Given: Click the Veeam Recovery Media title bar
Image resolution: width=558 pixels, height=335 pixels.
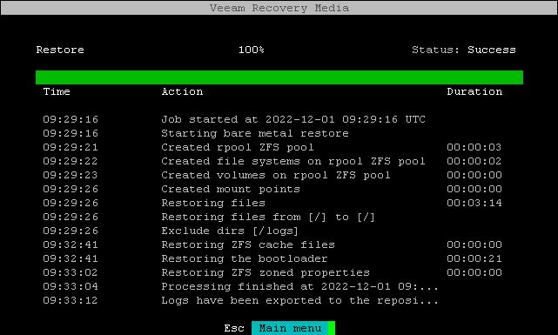Looking at the screenshot, I should [279, 8].
